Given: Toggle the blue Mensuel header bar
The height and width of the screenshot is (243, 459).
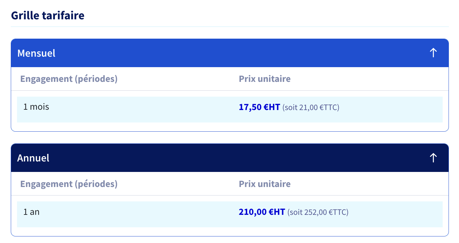Looking at the screenshot, I should point(230,53).
